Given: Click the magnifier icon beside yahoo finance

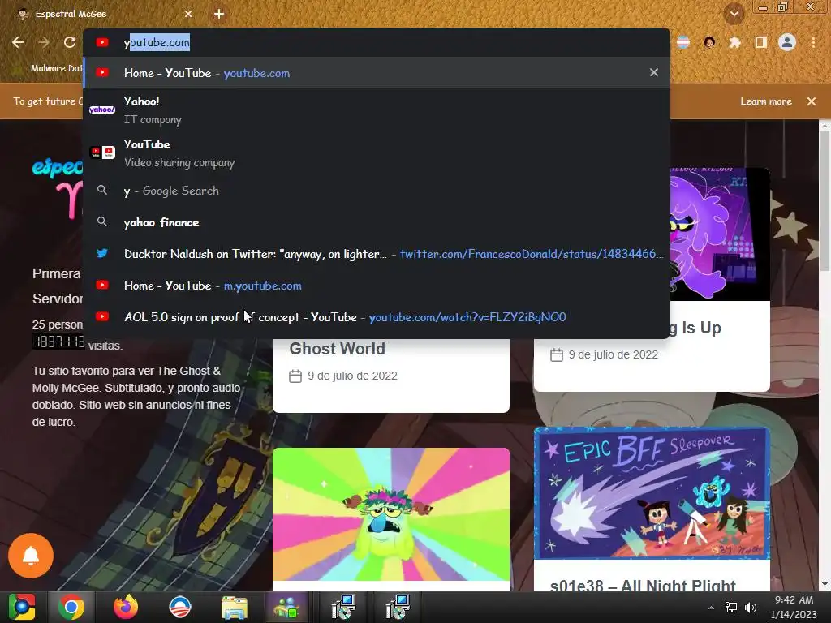Looking at the screenshot, I should point(102,221).
